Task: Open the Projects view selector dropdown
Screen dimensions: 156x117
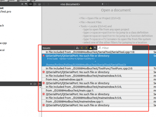Action: click(x=22, y=4)
